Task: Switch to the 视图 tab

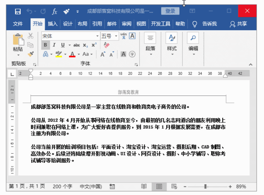Action: pyautogui.click(x=141, y=24)
